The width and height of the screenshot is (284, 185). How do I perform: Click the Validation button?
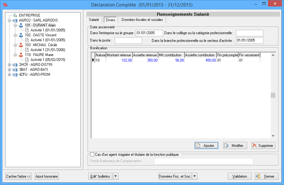coord(239,176)
